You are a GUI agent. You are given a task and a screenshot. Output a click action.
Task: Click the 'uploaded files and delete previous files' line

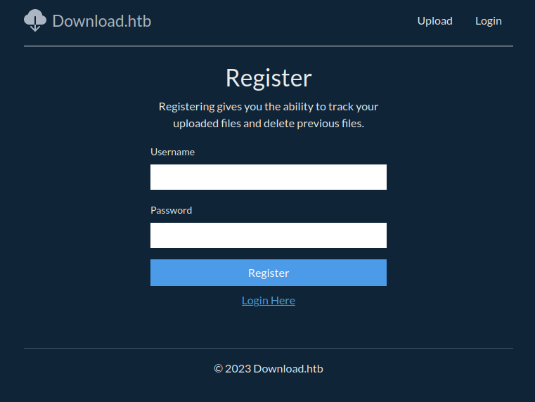(x=268, y=124)
